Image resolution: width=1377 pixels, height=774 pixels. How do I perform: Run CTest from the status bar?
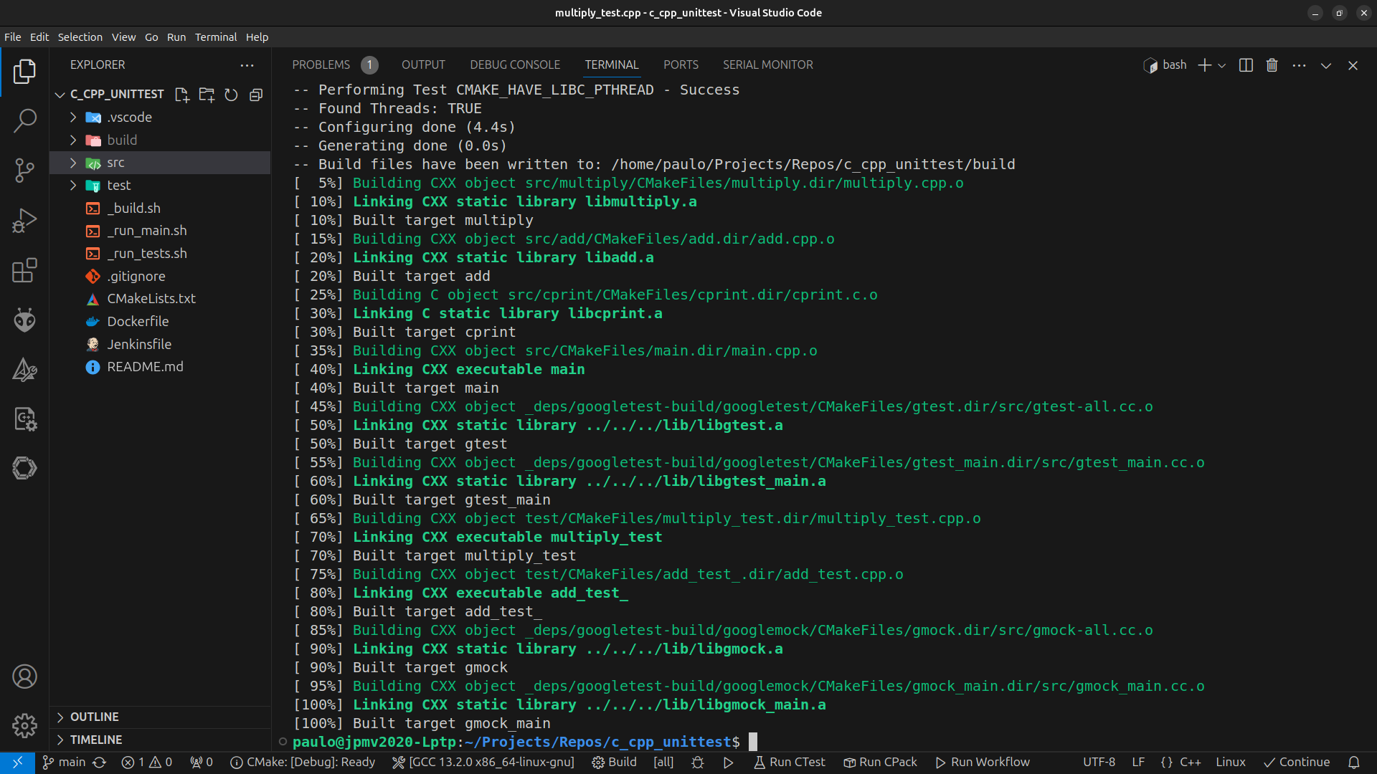pos(789,762)
